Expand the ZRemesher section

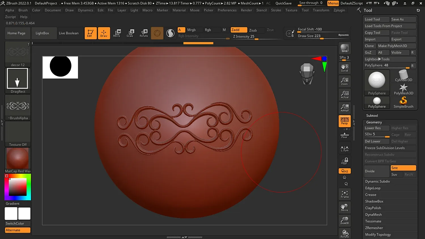(x=374, y=228)
